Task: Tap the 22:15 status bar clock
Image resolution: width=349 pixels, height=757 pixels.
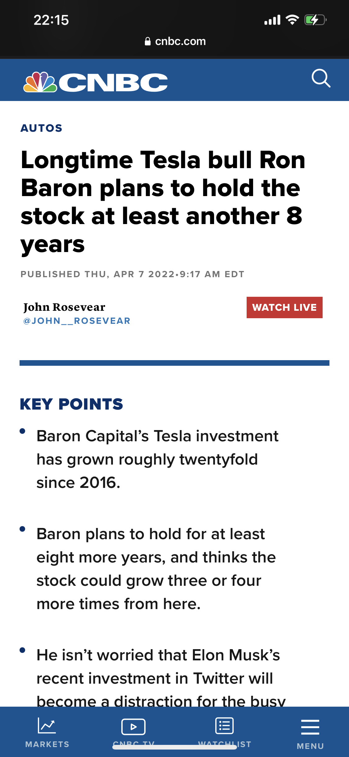Action: pyautogui.click(x=51, y=20)
